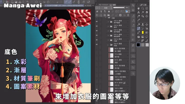185x104 pixels.
Task: Switch to the tab left of 圖層
Action: click(104, 5)
